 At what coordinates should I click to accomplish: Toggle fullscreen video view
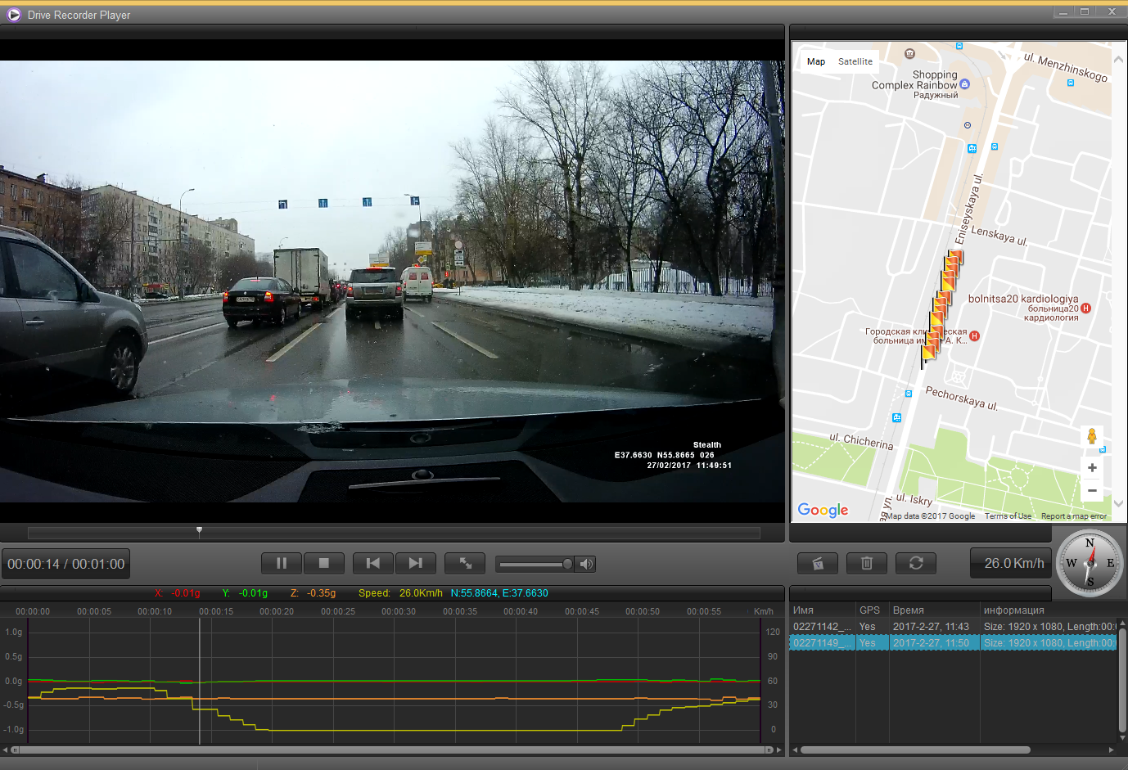465,563
